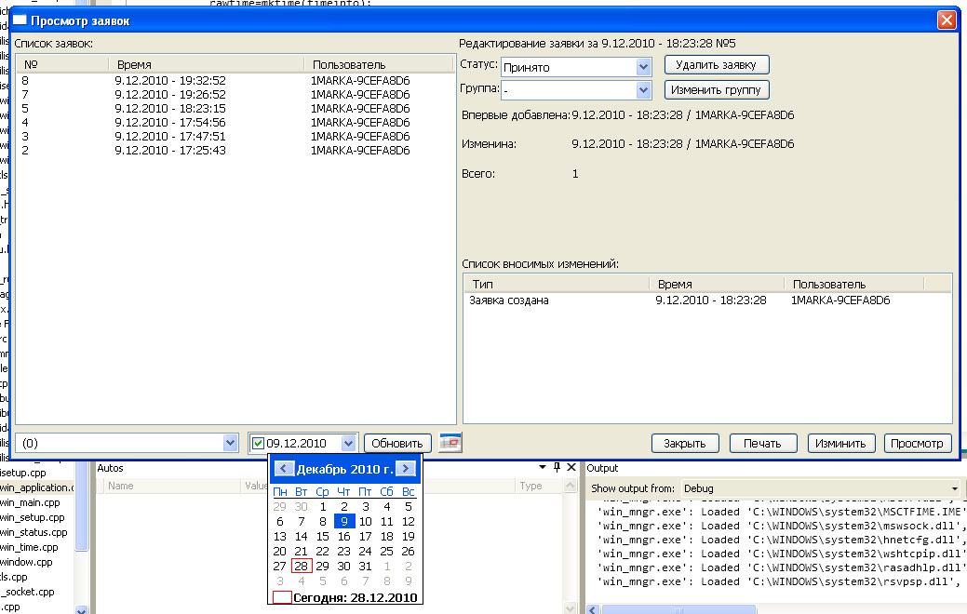Open the Show output from Debug dropdown
Image resolution: width=967 pixels, height=614 pixels.
pyautogui.click(x=955, y=488)
